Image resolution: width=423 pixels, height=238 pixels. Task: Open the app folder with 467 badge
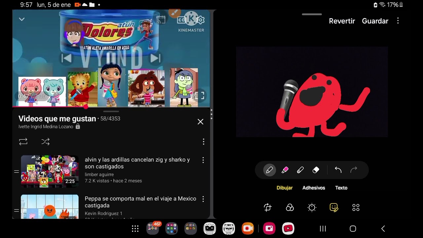click(x=153, y=228)
